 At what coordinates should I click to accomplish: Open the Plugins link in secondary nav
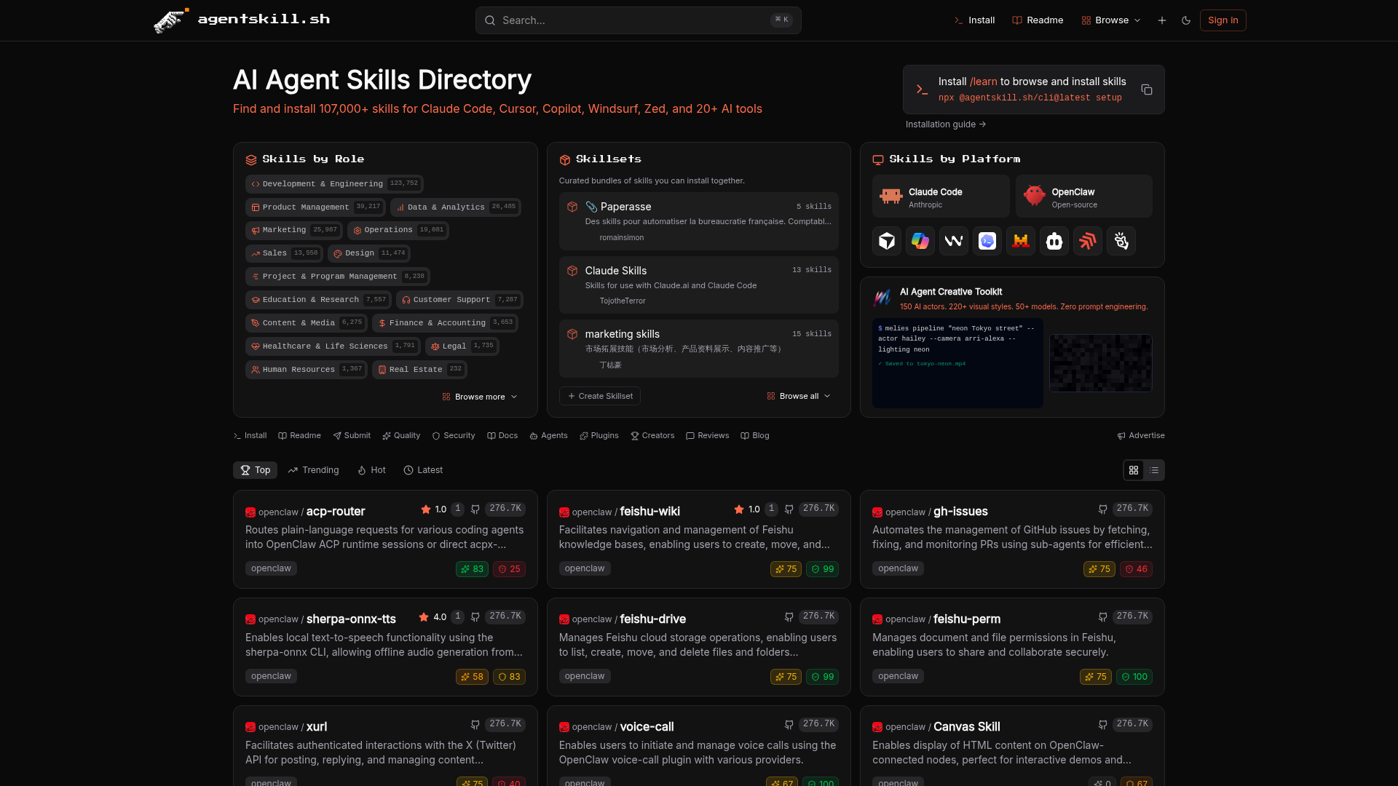pos(599,436)
